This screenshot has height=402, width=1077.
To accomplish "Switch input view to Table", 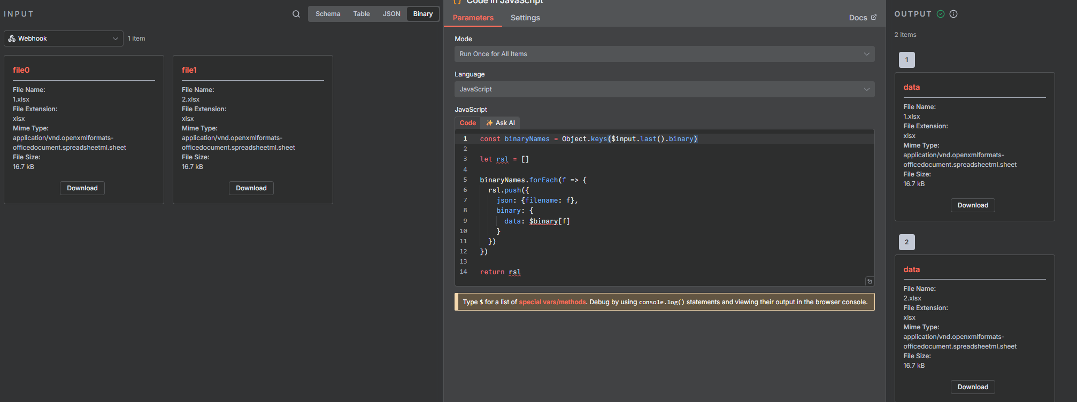I will tap(361, 14).
